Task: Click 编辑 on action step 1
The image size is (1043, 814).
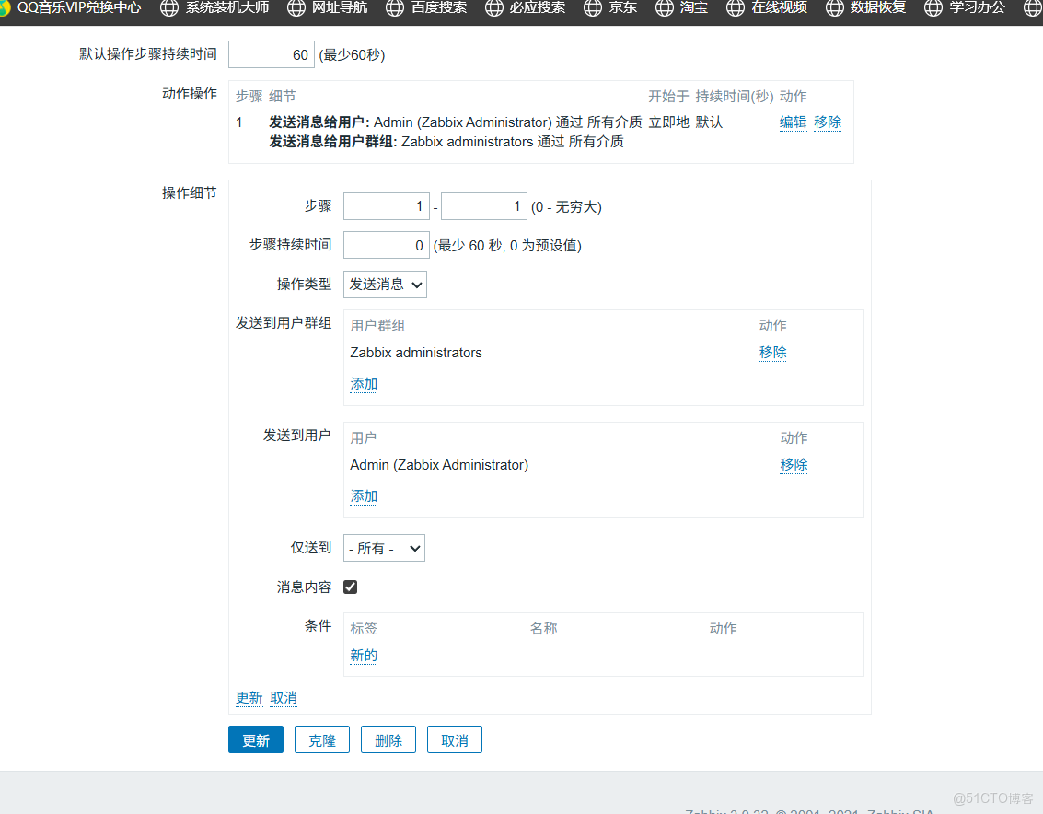Action: [x=793, y=121]
